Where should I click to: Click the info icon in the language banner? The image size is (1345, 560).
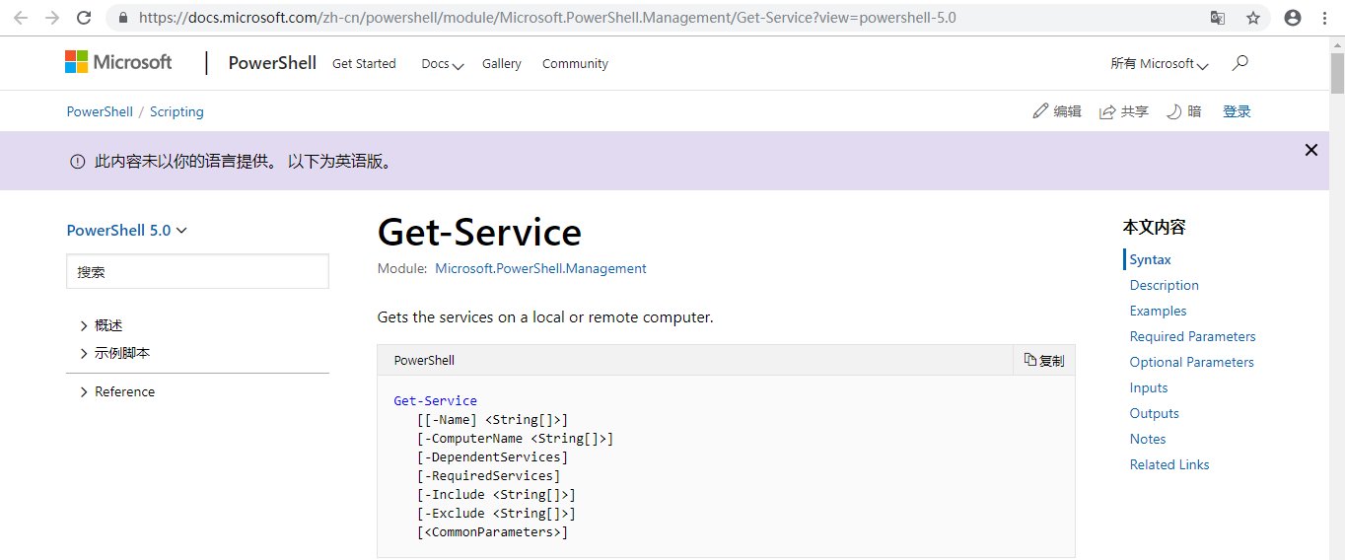[x=77, y=162]
